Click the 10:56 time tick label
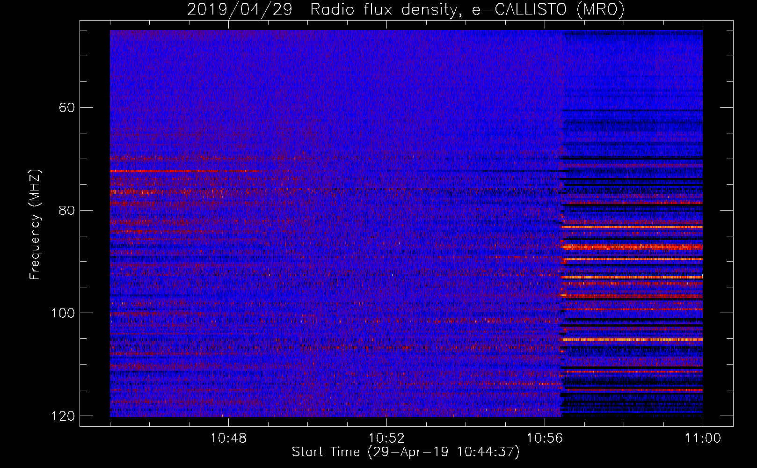 (545, 439)
